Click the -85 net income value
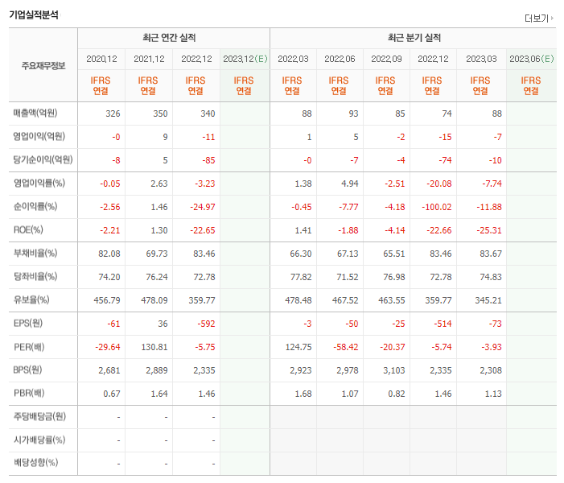Screen dimensions: 564x483 [x=208, y=160]
